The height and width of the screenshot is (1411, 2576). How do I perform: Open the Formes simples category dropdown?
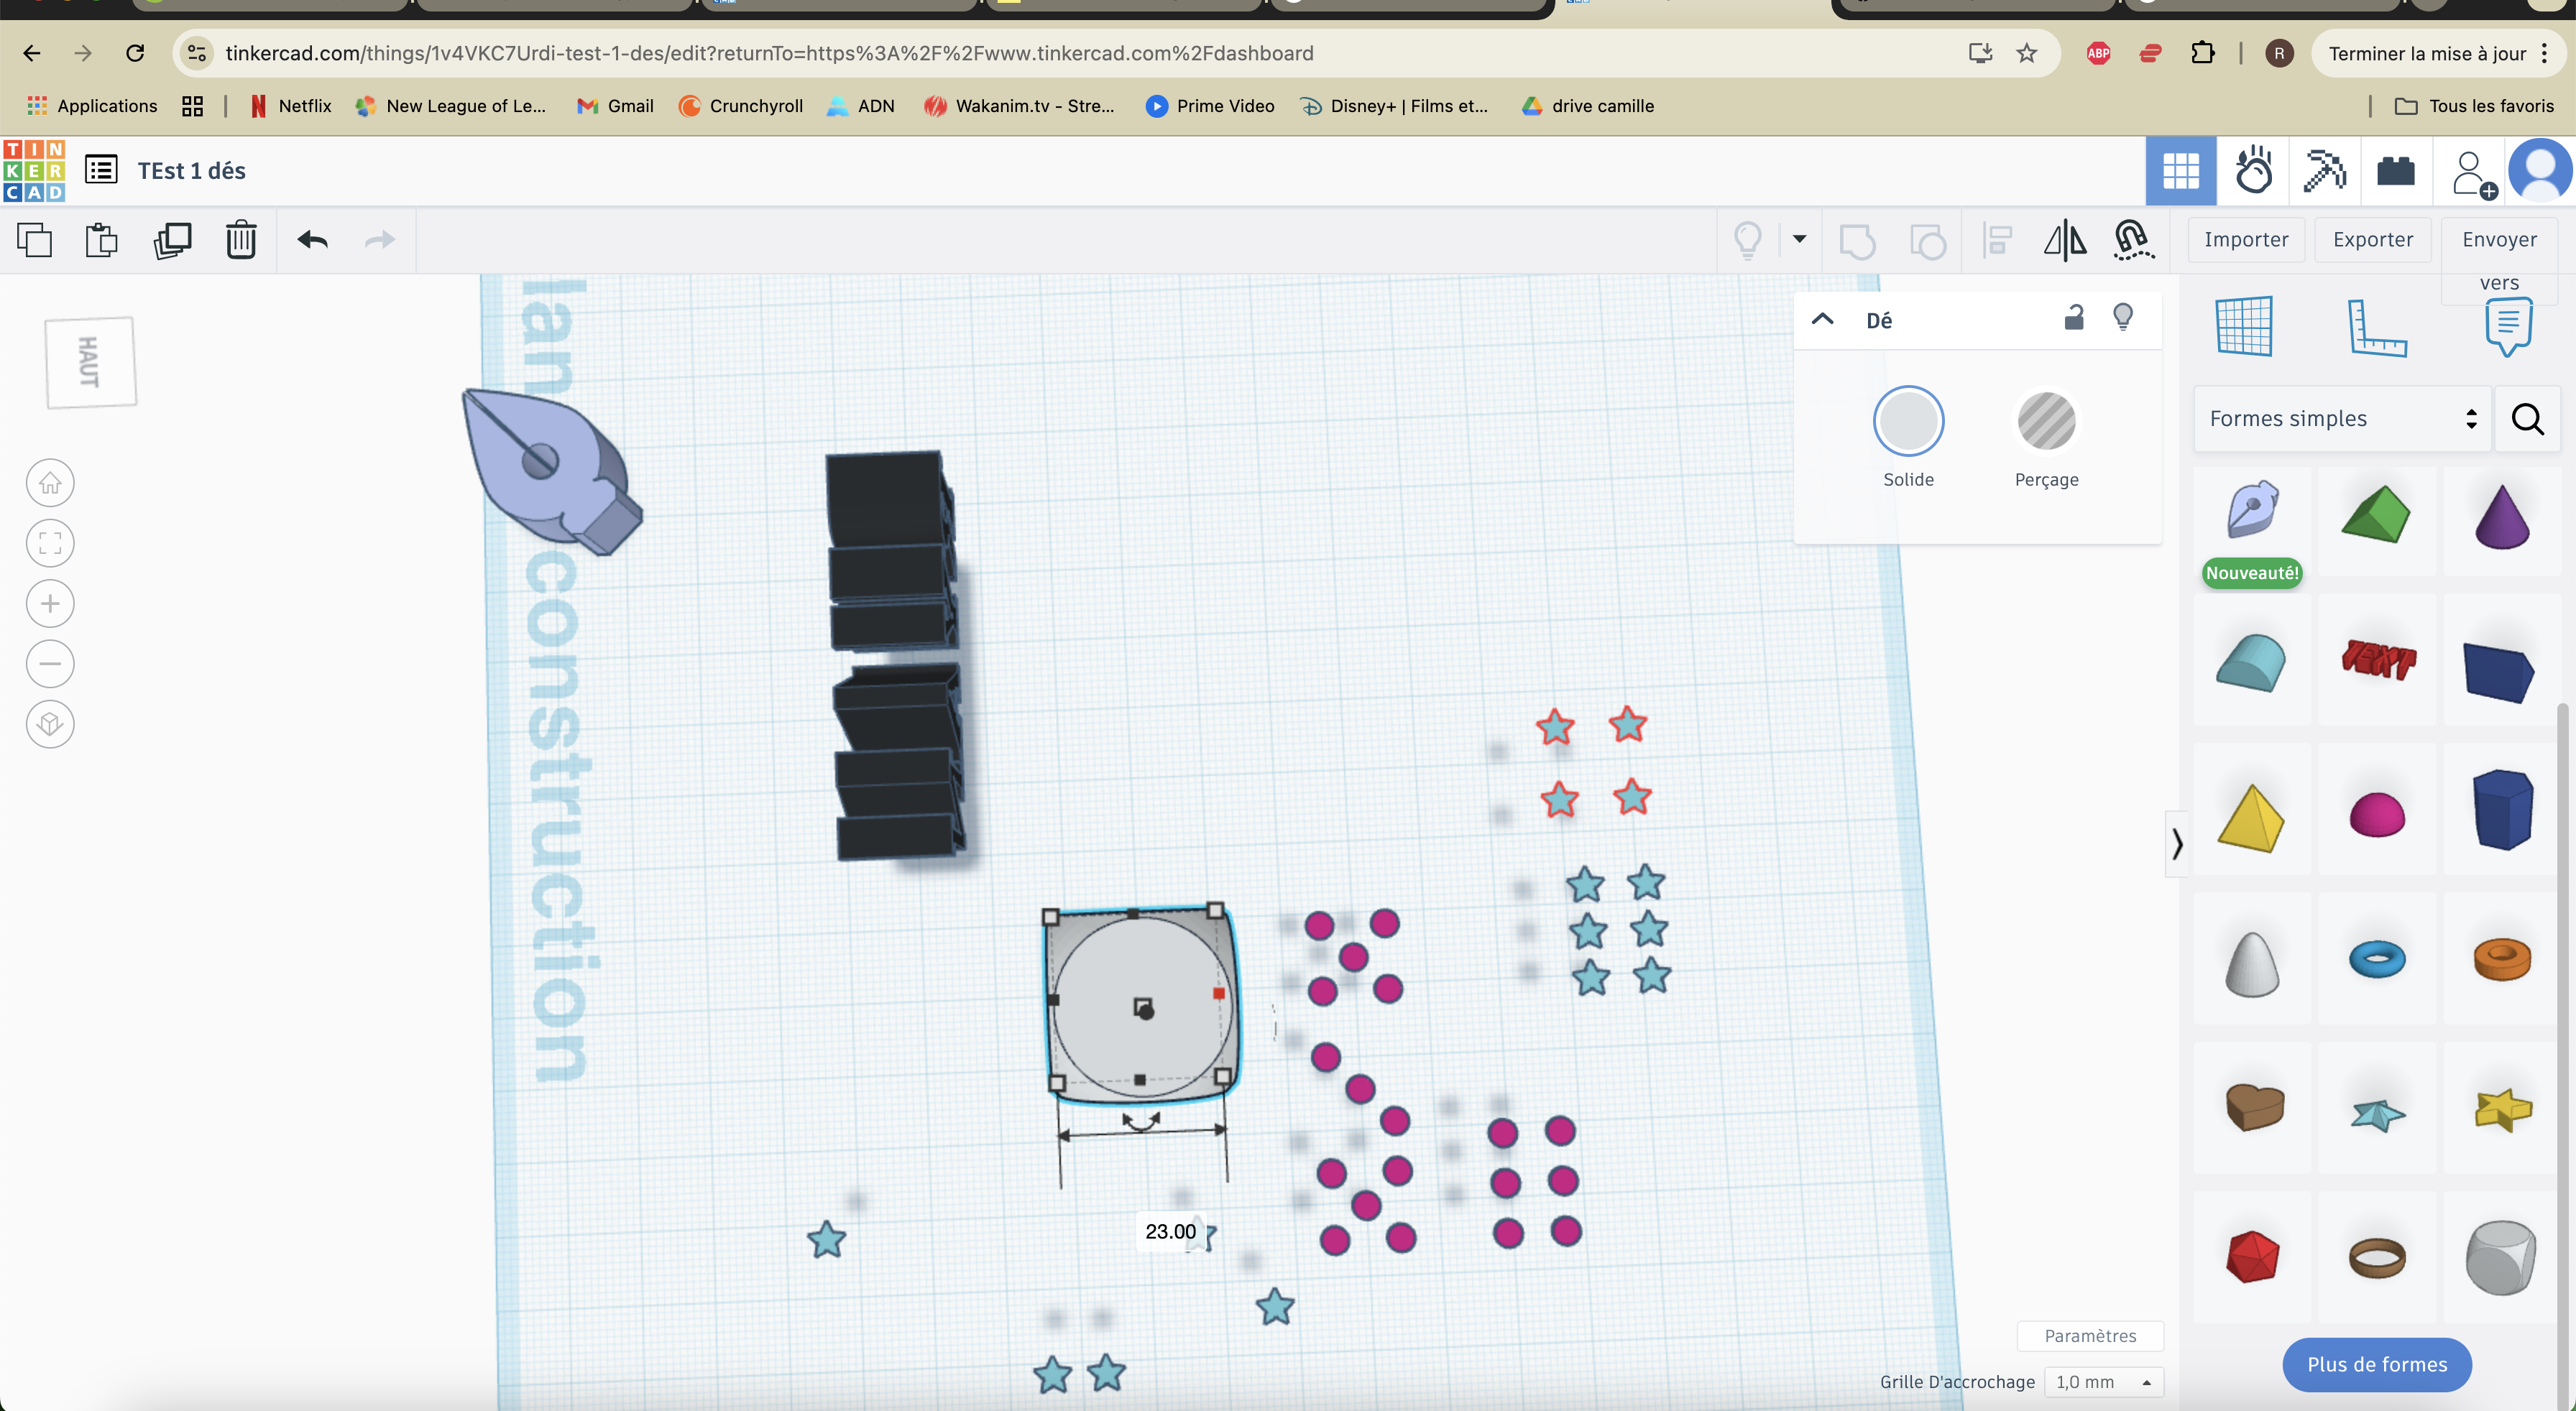pos(2342,419)
